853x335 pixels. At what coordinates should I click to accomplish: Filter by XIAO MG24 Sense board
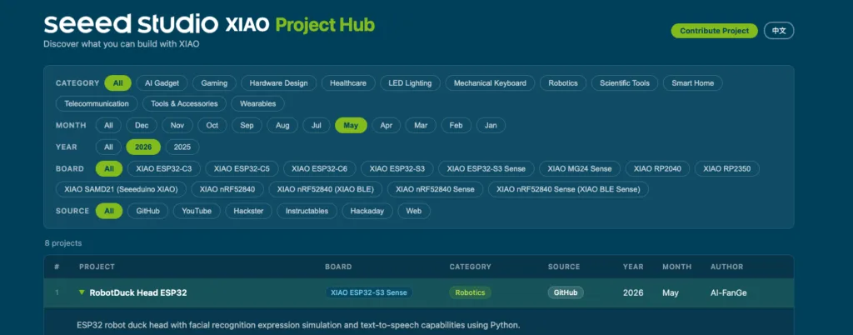(x=580, y=168)
